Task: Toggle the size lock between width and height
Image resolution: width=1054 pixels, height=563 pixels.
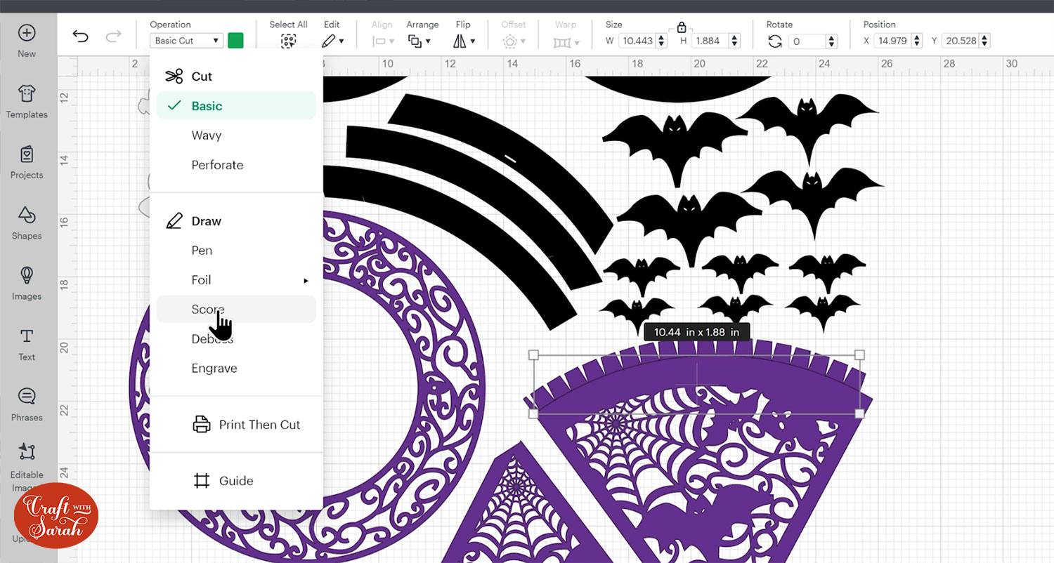Action: pos(681,26)
